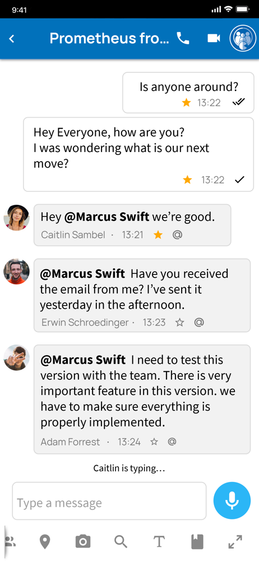
Task: Click mention icon on Caitlin Sambel's message
Action: 177,234
